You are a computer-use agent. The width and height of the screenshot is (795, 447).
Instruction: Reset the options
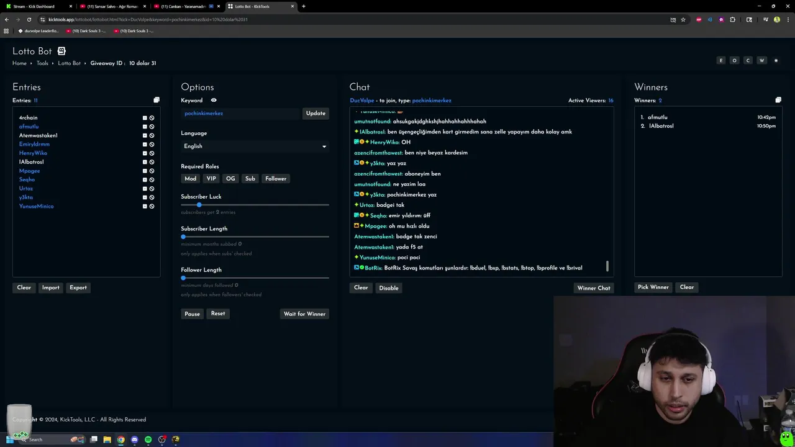(218, 314)
